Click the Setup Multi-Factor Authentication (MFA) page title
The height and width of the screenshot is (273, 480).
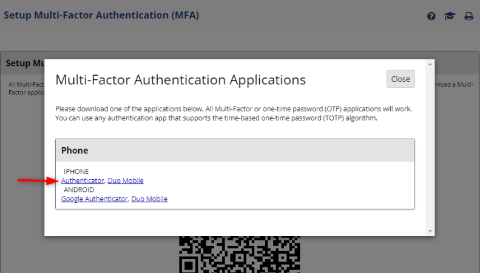101,15
